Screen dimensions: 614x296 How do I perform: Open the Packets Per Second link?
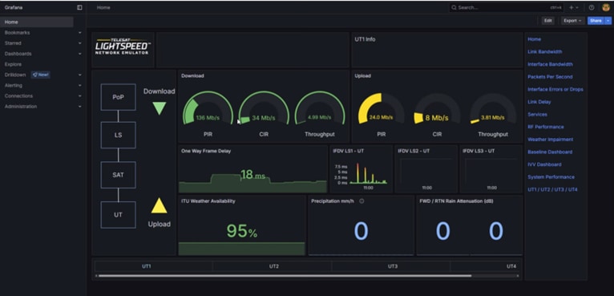pos(550,77)
